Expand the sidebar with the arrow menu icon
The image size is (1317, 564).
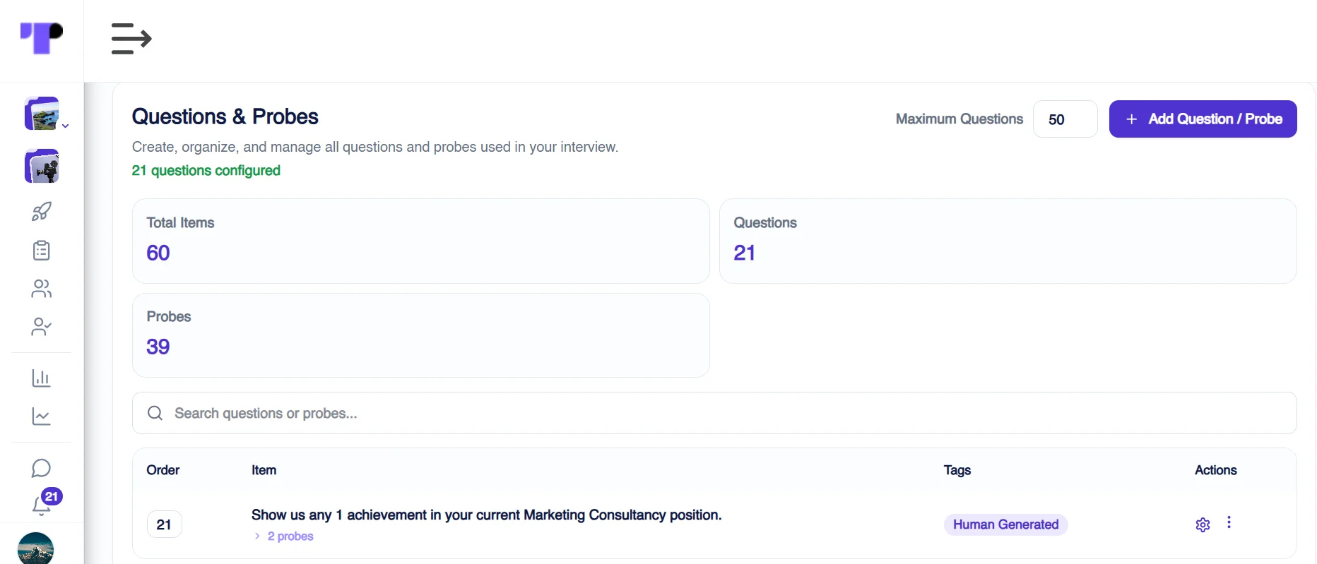coord(131,39)
